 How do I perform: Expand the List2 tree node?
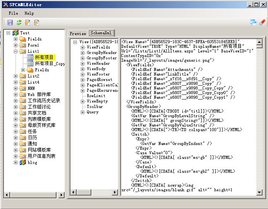pyautogui.click(x=16, y=76)
